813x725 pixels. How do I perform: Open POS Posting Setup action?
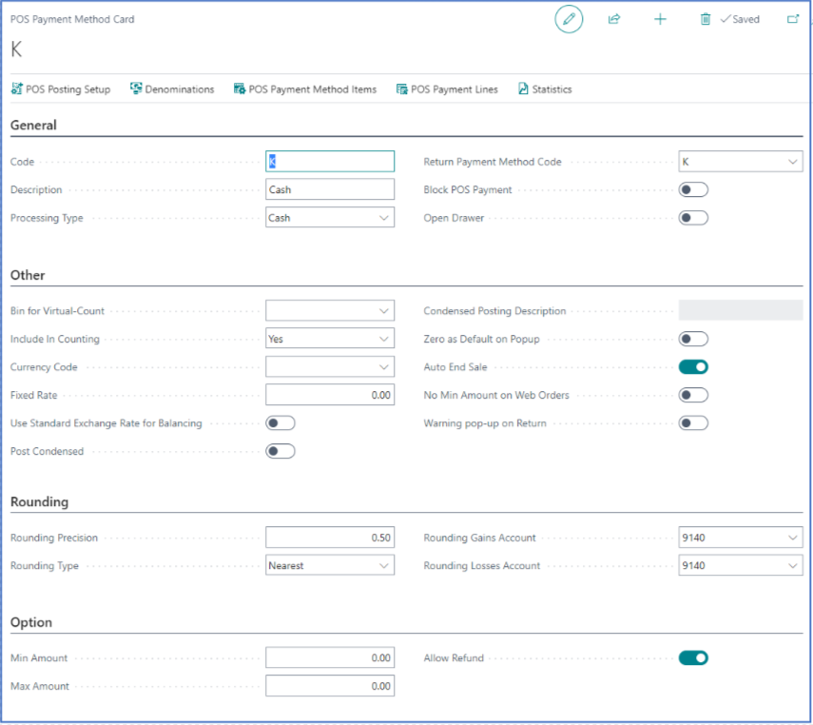(x=61, y=89)
